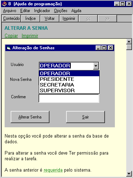The width and height of the screenshot is (133, 178).
Task: Click the Confirme password input field
Action: [x=69, y=98]
